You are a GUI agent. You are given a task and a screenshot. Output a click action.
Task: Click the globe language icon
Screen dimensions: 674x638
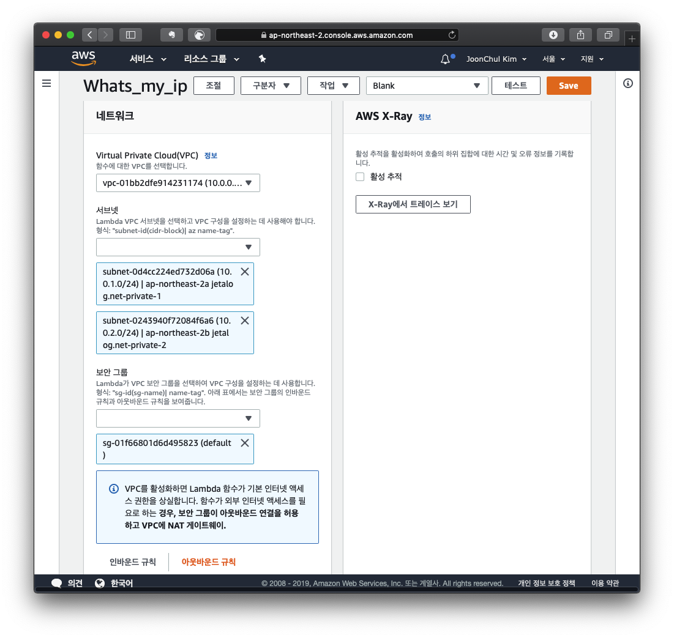100,583
